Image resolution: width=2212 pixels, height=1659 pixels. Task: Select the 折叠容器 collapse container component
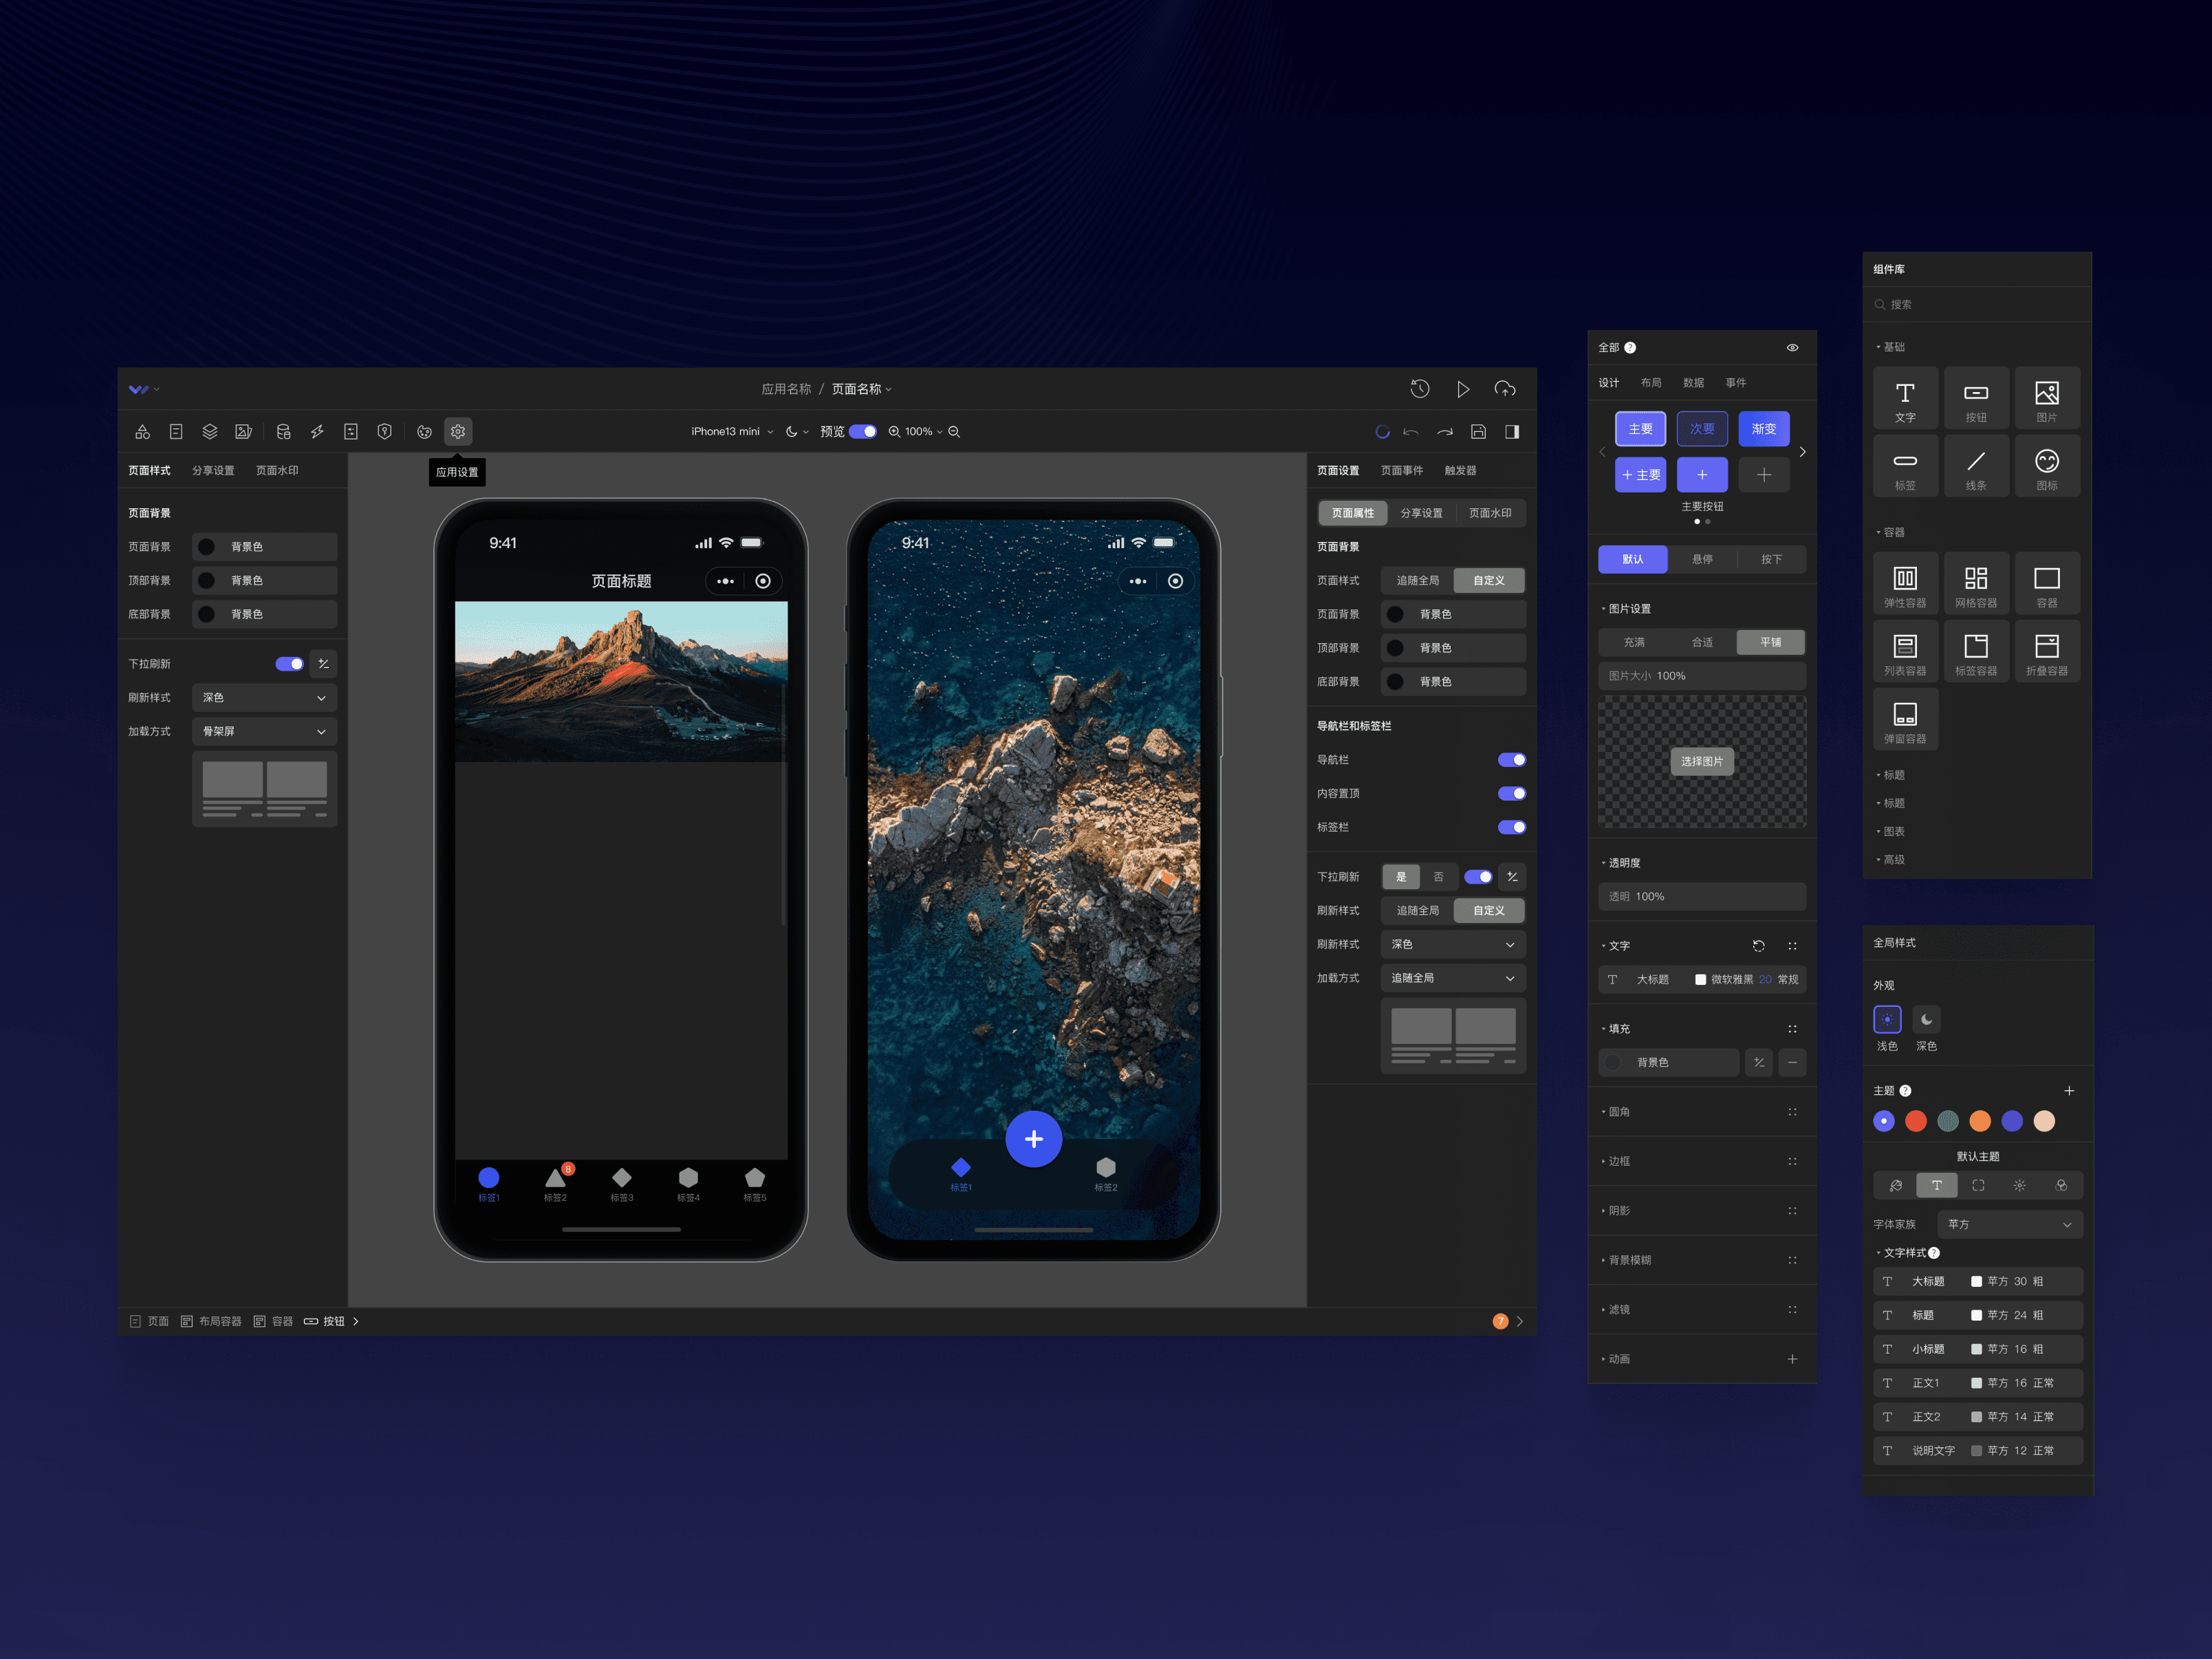pos(2047,652)
